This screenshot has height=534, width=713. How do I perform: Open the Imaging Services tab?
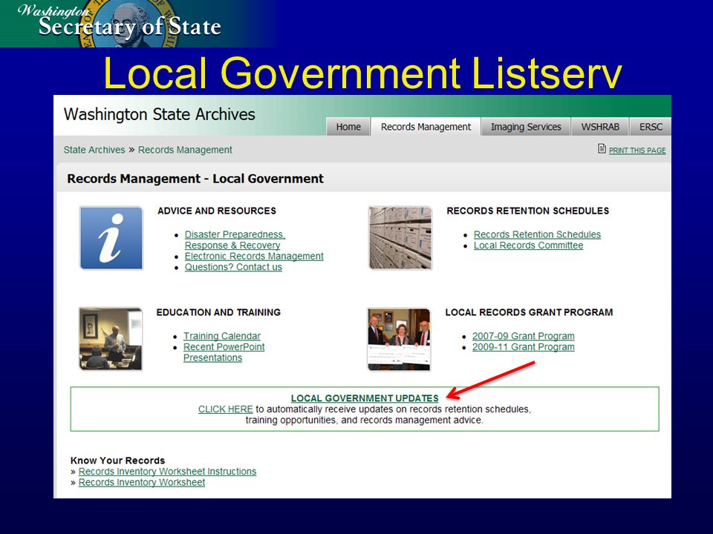(x=526, y=127)
